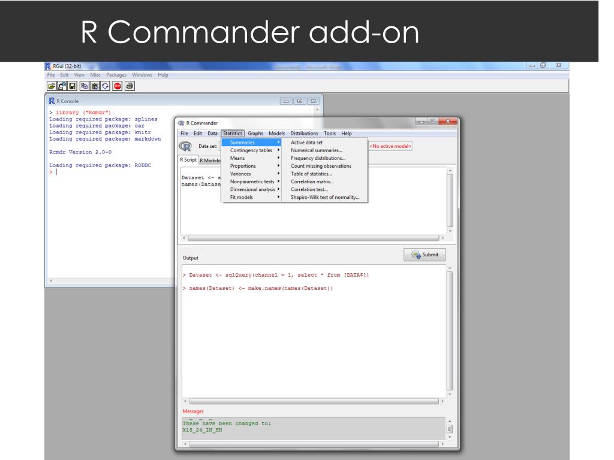
Task: Open RGui Misc menu
Action: tap(95, 75)
